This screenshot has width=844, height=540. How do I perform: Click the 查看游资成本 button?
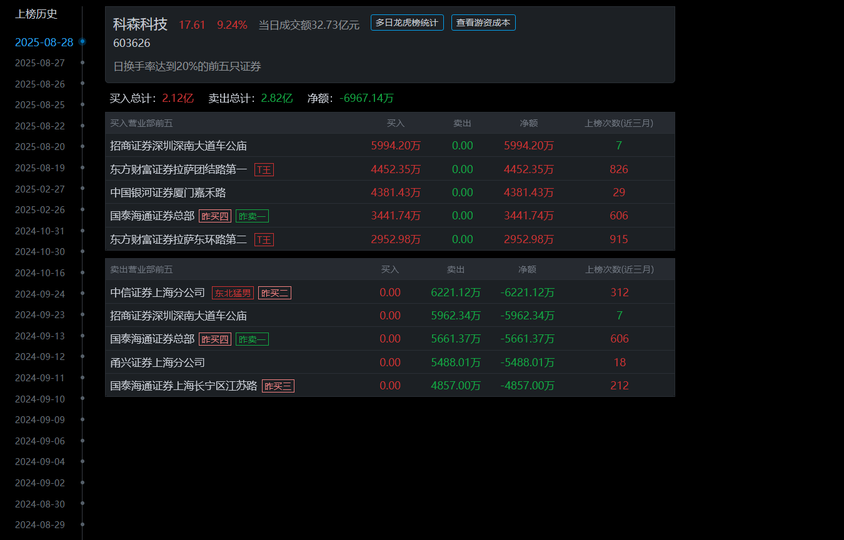click(483, 22)
